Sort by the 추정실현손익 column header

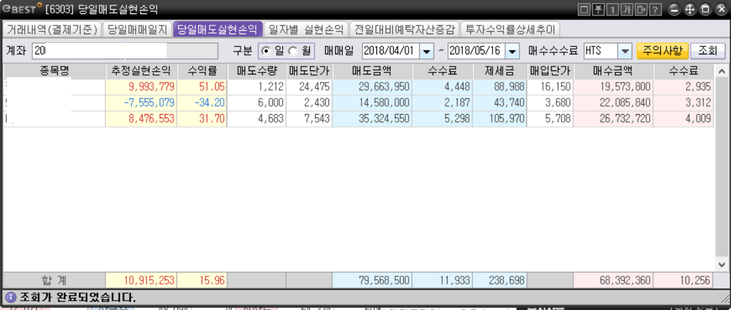pos(141,72)
